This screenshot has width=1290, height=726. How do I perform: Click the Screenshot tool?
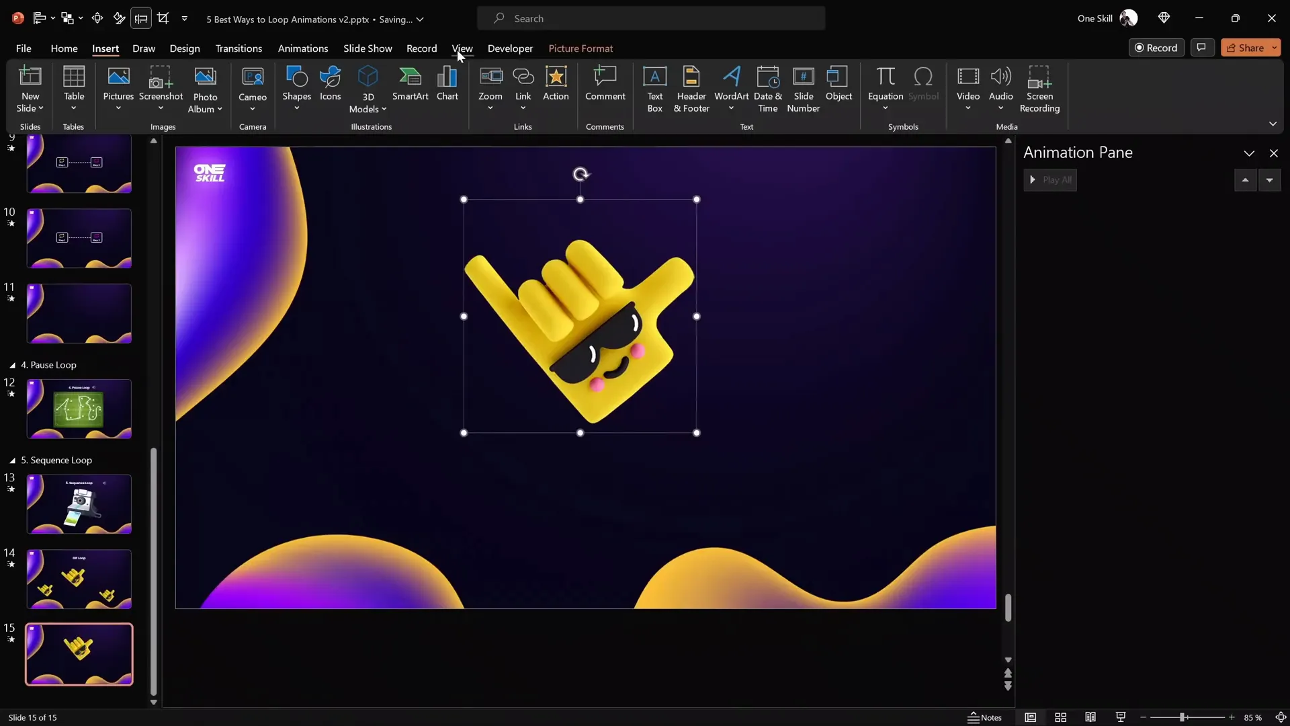click(161, 88)
